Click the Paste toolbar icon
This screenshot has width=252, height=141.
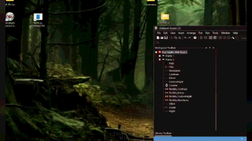(180, 38)
